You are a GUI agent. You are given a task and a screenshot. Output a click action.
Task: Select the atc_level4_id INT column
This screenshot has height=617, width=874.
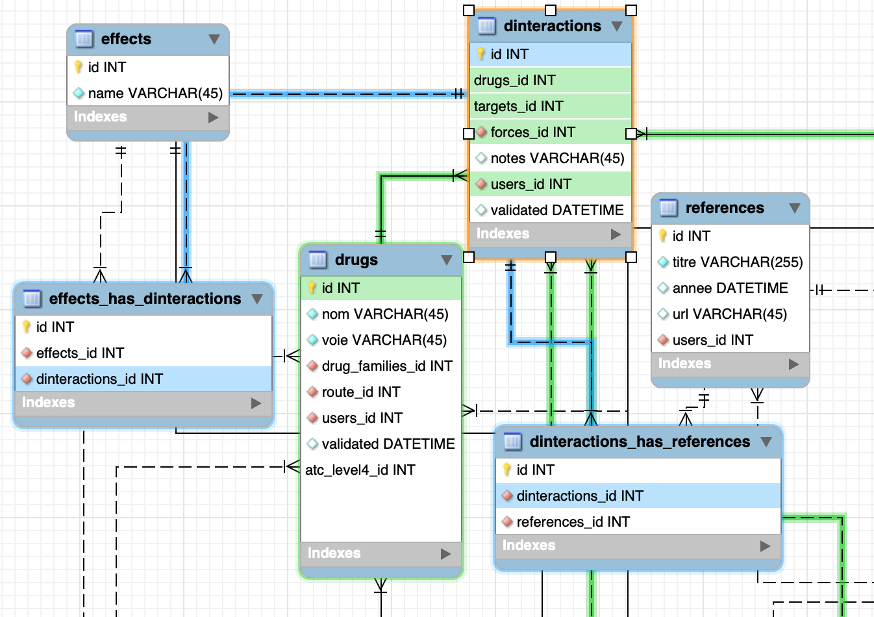381,470
